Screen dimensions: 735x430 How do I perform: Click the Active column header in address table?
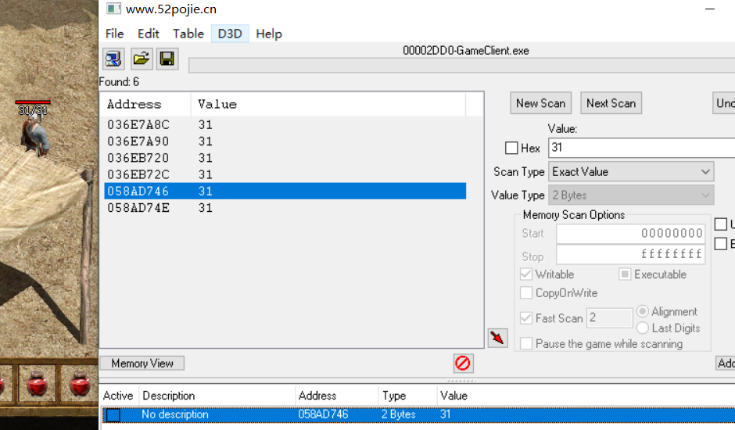pyautogui.click(x=119, y=396)
